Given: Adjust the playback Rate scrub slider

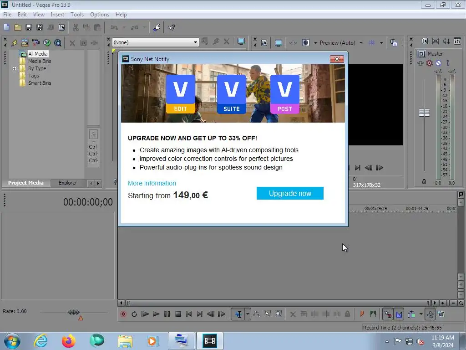Looking at the screenshot, I should point(74,312).
